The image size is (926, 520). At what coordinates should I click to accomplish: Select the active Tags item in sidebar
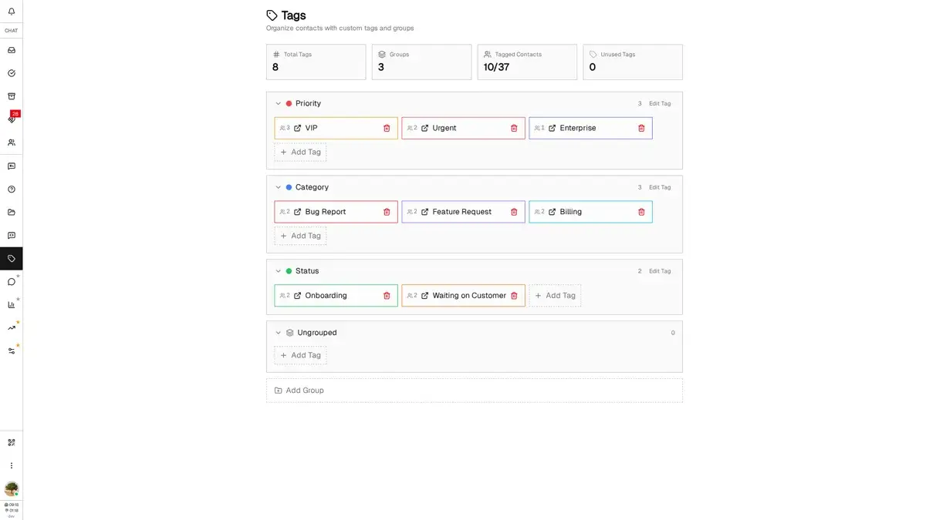[x=12, y=258]
